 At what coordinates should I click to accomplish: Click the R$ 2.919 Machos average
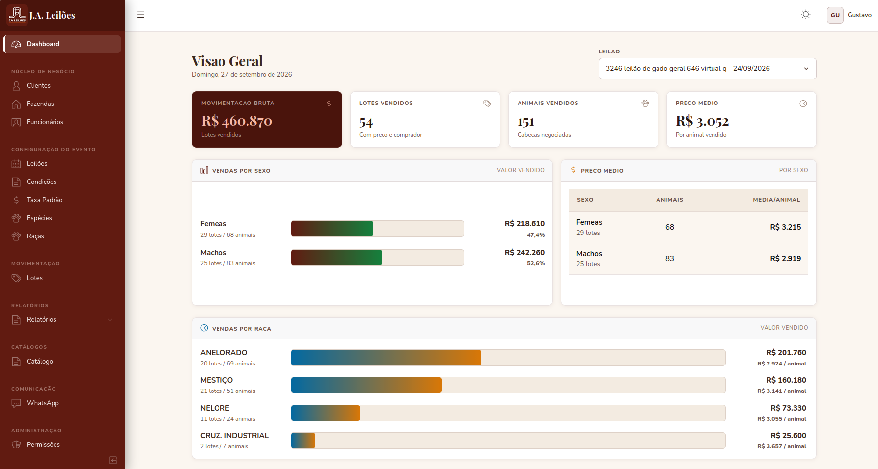(785, 259)
